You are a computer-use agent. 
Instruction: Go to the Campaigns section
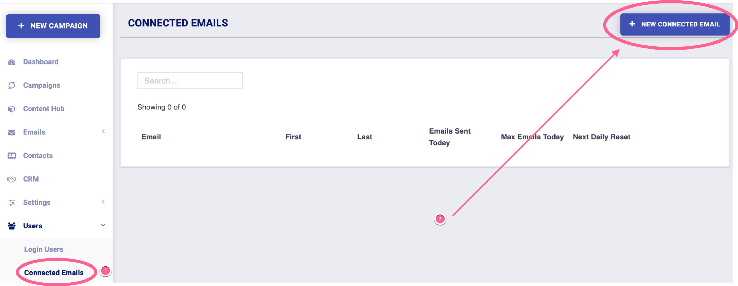point(42,85)
